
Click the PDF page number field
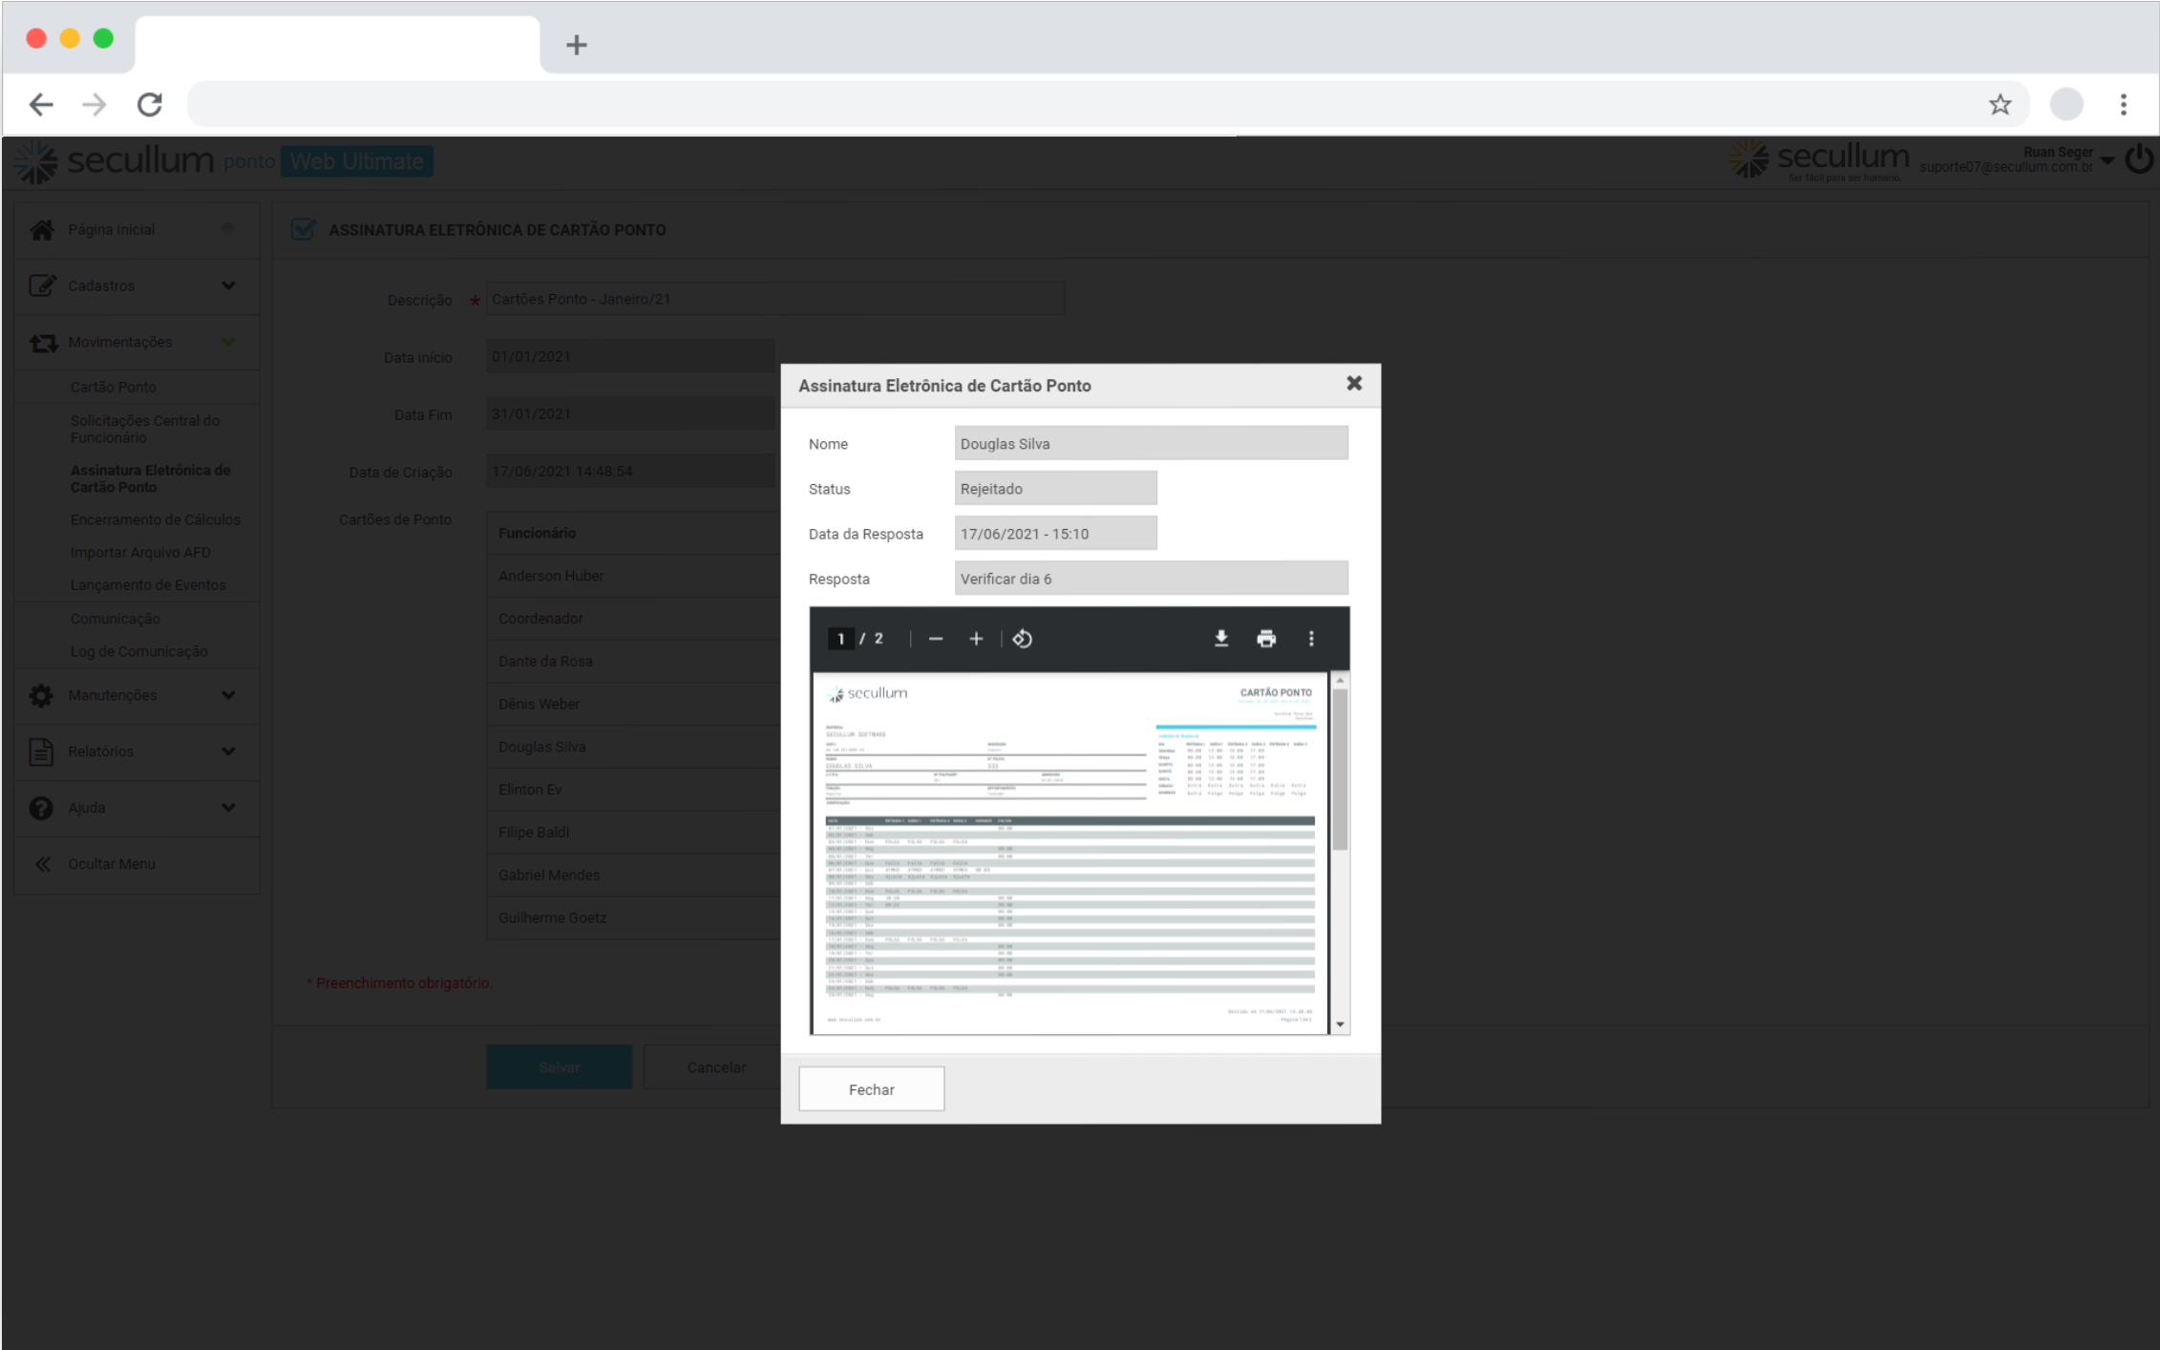coord(840,639)
